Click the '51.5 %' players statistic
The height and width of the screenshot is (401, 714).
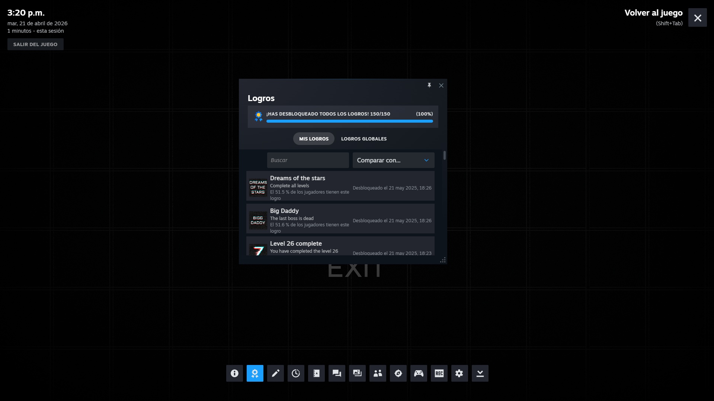tap(310, 195)
